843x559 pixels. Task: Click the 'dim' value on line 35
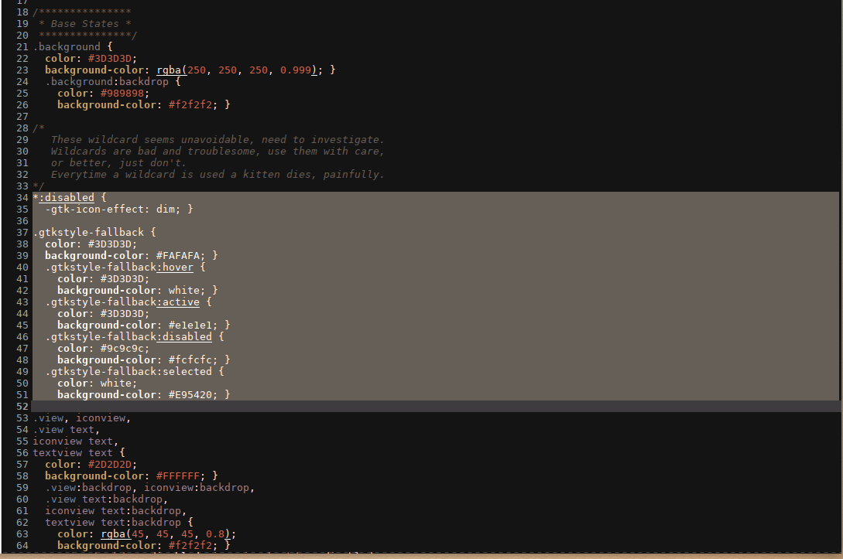coord(166,210)
